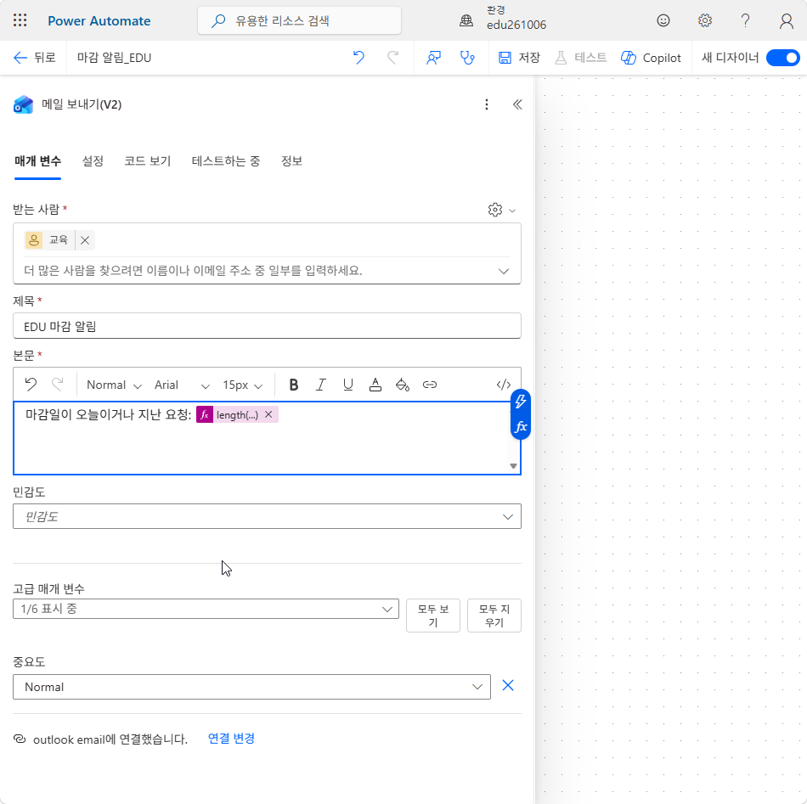Undo in the body editor toolbar
Screen dimensions: 807x804
click(x=31, y=385)
